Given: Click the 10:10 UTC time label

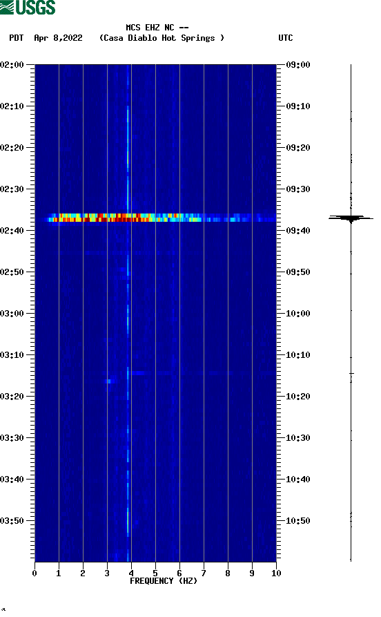Looking at the screenshot, I should pos(298,355).
